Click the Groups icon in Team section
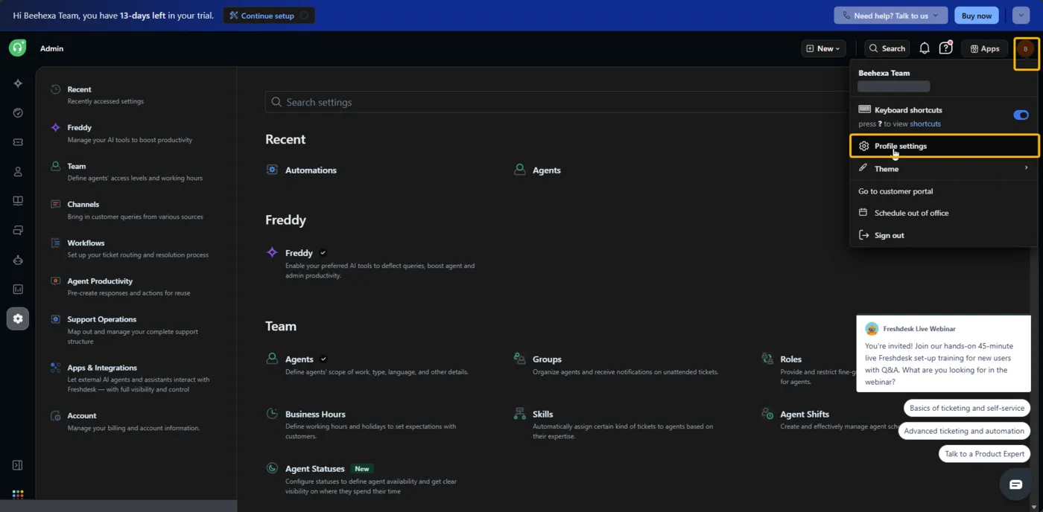This screenshot has width=1043, height=512. (519, 359)
